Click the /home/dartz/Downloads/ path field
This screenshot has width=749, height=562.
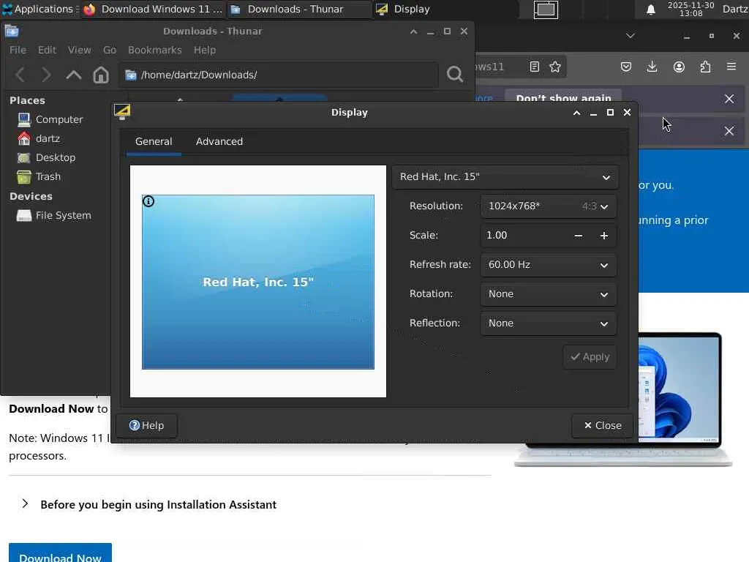point(279,75)
